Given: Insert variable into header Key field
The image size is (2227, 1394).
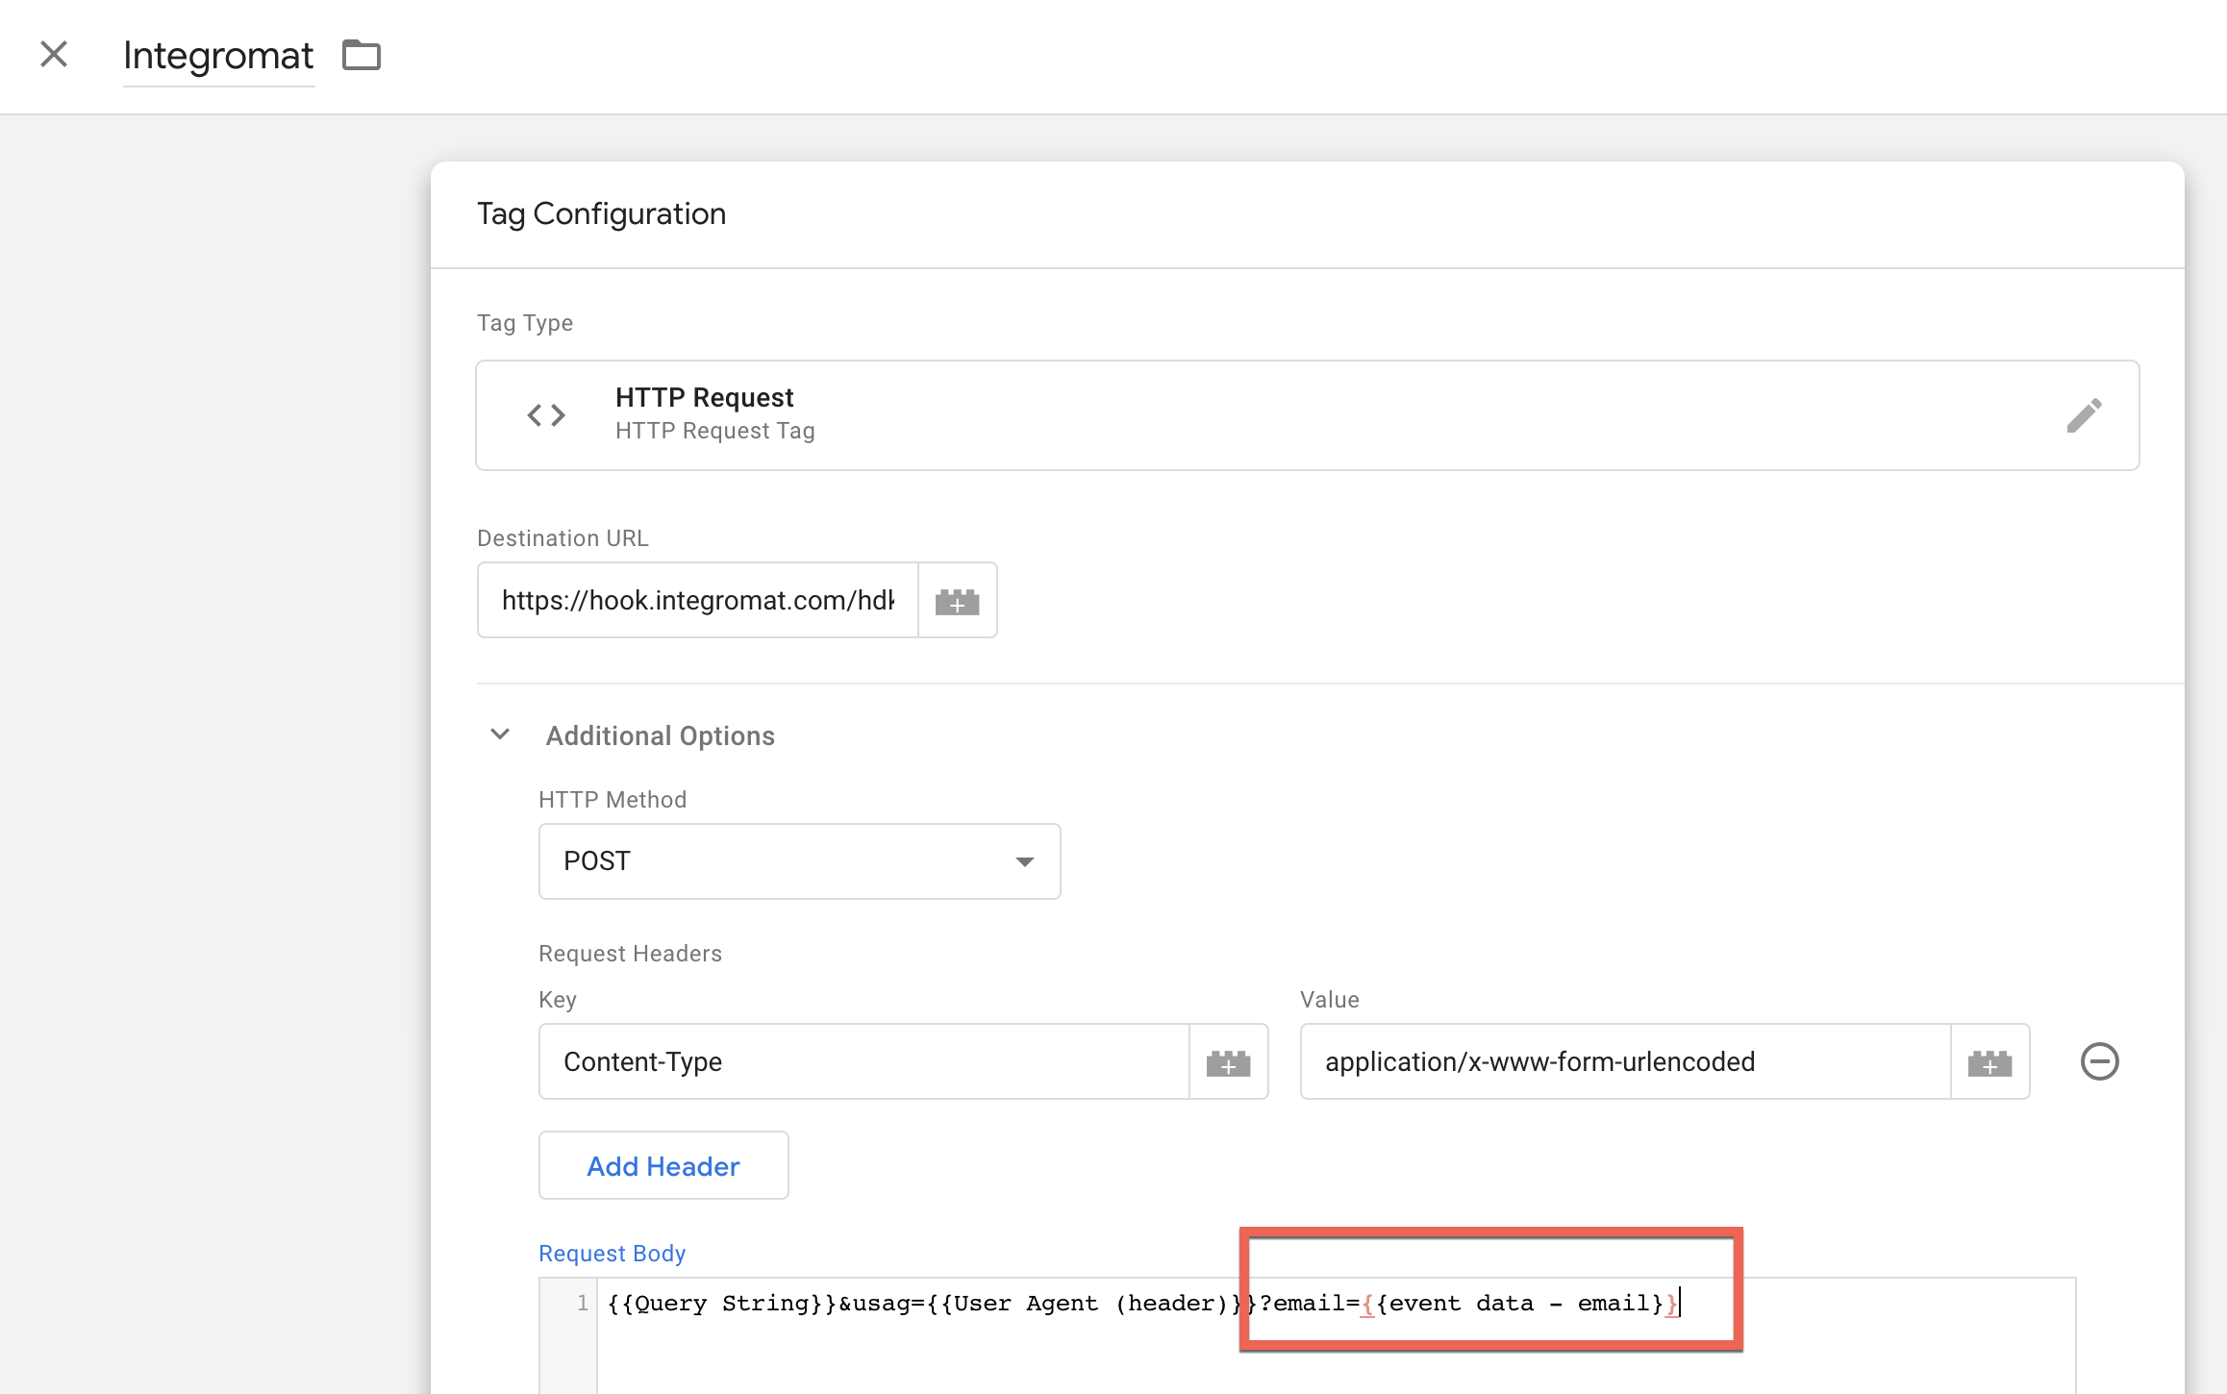Looking at the screenshot, I should pyautogui.click(x=1229, y=1061).
